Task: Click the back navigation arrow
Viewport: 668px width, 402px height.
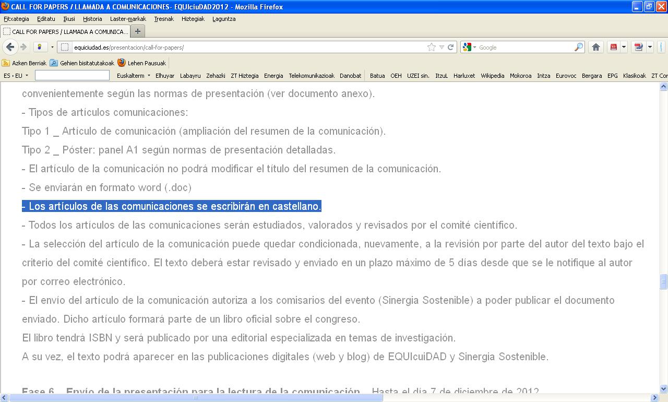Action: tap(10, 47)
